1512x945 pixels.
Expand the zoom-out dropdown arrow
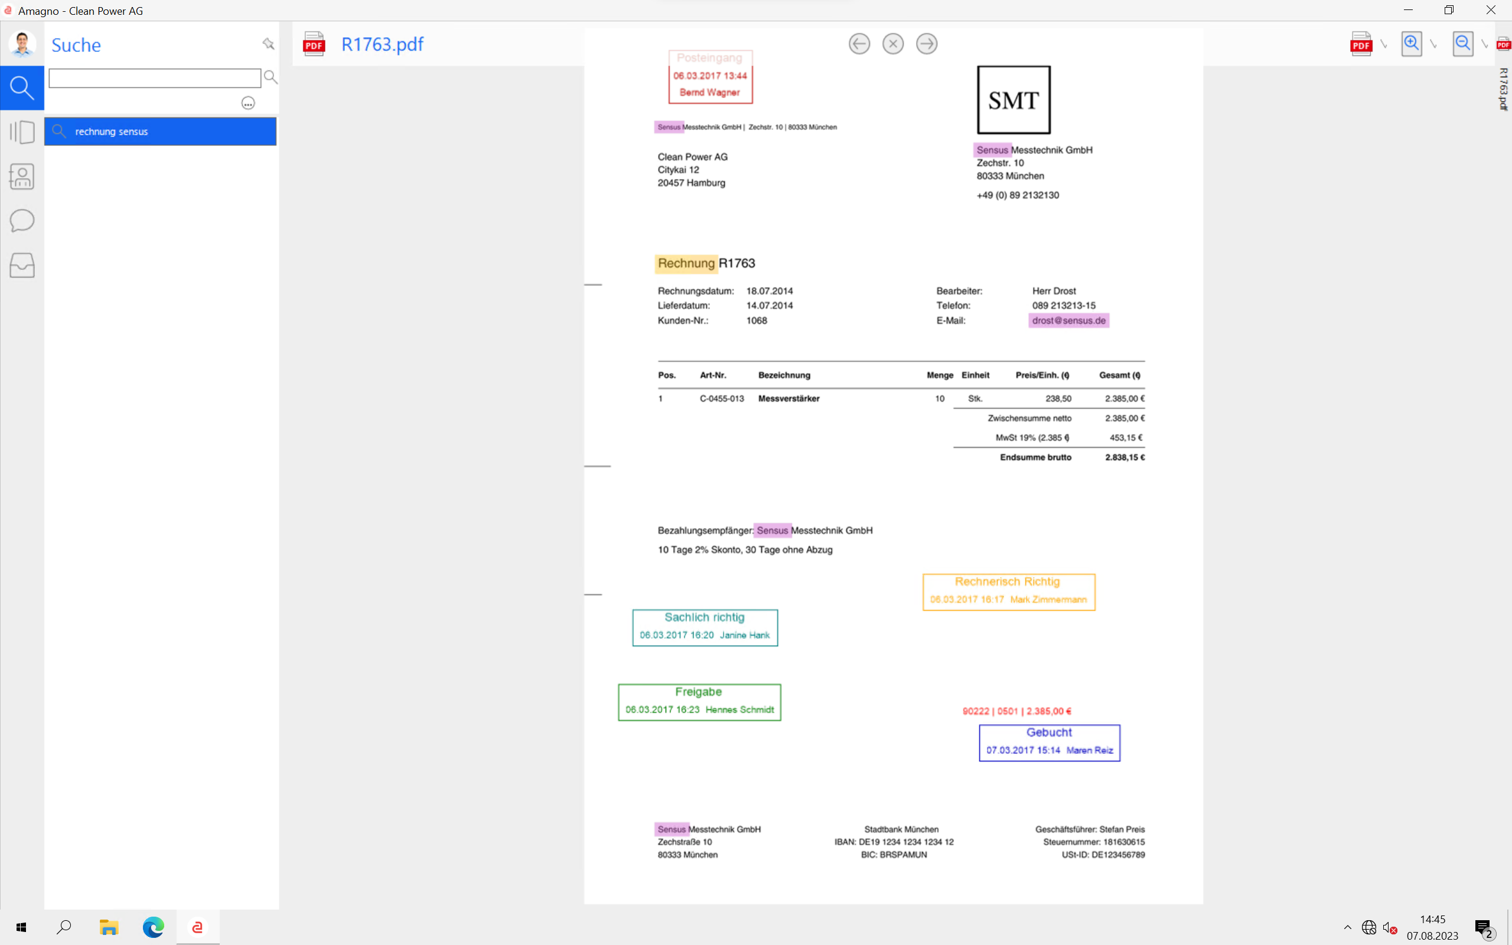pos(1485,44)
